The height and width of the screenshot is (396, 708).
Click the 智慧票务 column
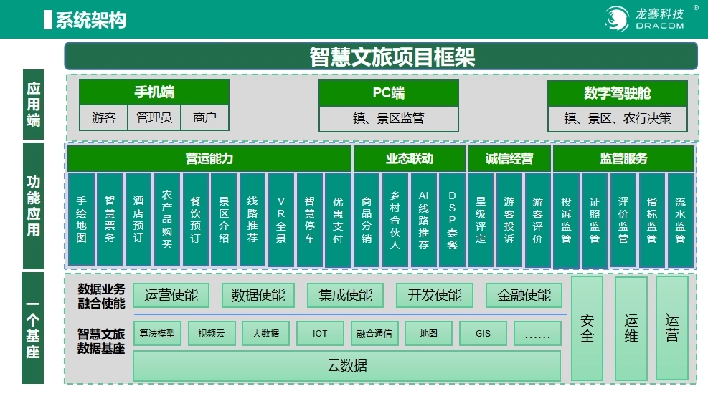(110, 219)
